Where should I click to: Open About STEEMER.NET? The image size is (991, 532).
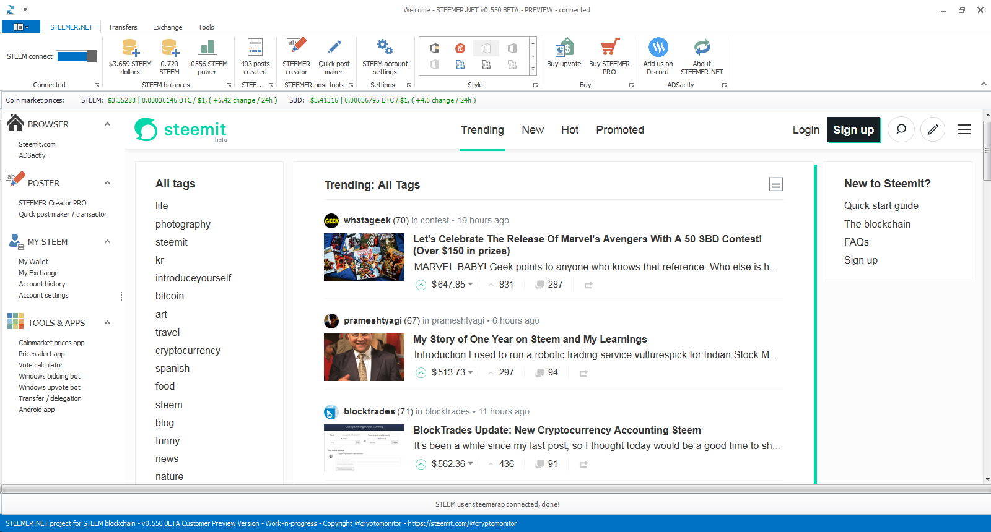point(702,57)
